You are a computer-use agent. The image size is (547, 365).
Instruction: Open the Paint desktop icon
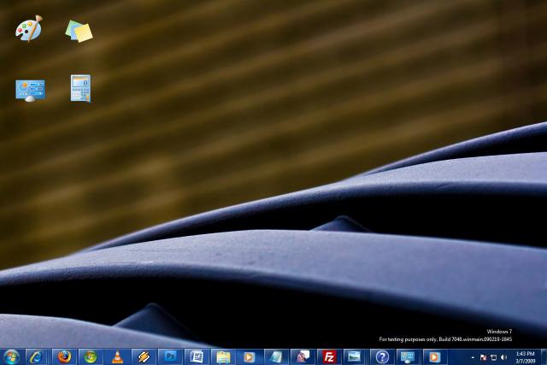(28, 30)
